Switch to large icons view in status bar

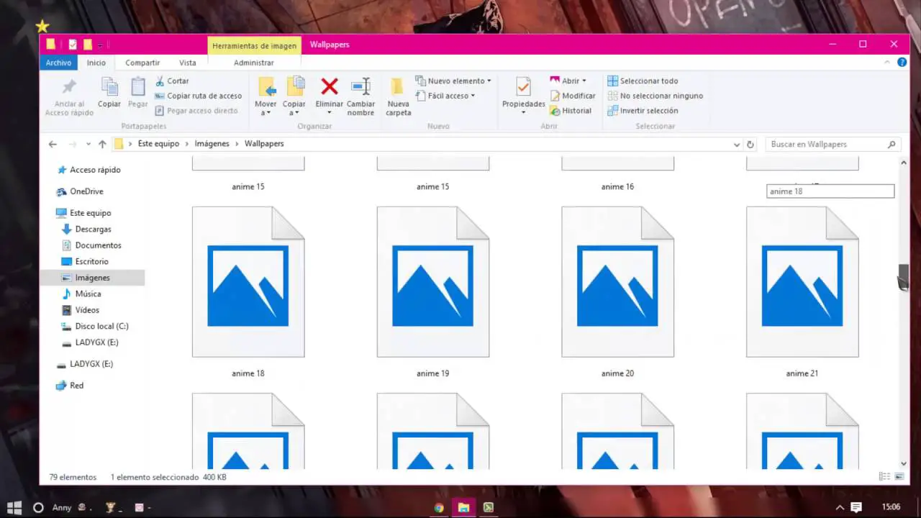coord(899,477)
